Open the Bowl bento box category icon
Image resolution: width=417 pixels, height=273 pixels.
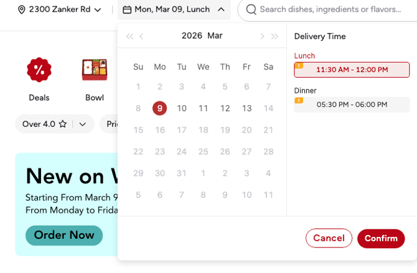95,70
